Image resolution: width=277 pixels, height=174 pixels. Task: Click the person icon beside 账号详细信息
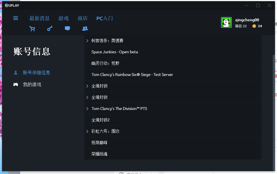click(x=16, y=73)
